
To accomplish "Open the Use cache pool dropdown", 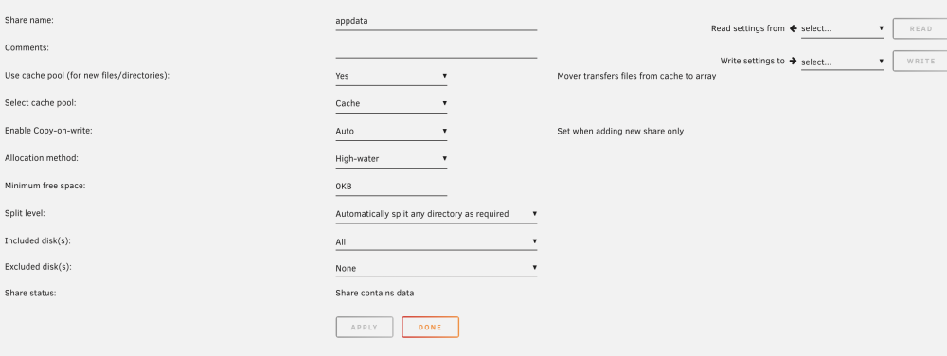I will 391,76.
